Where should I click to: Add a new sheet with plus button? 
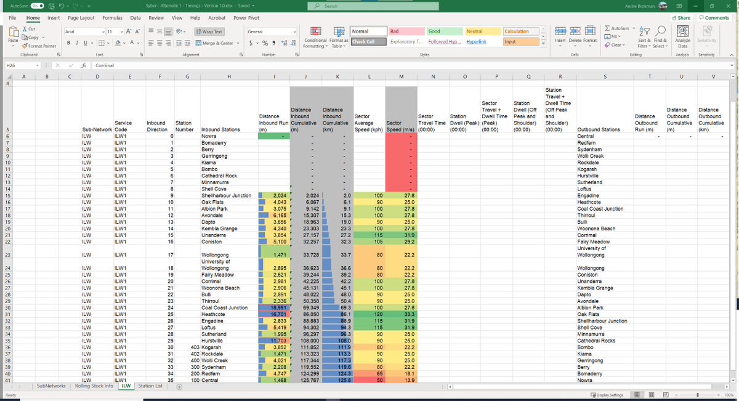(x=179, y=387)
